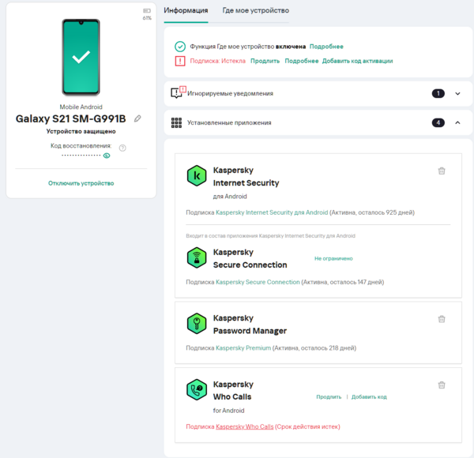This screenshot has height=458, width=474.
Task: Delete Kaspersky Who Calls with trash icon
Action: pyautogui.click(x=442, y=385)
